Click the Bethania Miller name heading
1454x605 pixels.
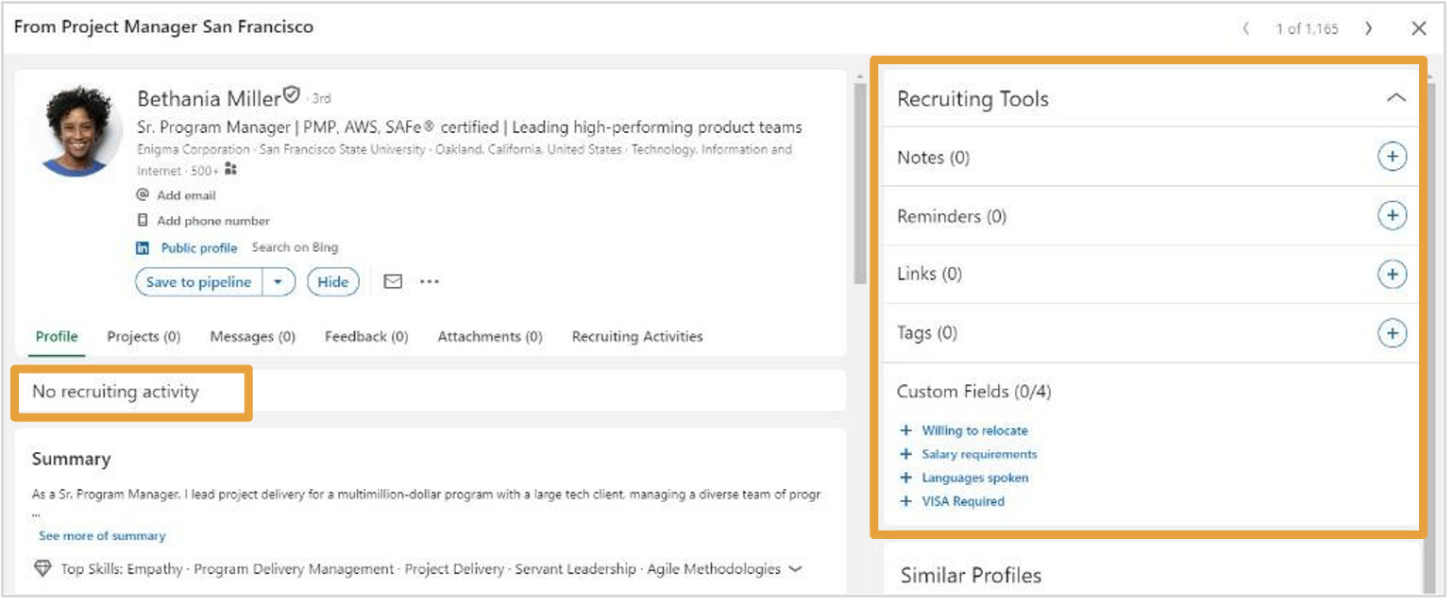tap(209, 98)
